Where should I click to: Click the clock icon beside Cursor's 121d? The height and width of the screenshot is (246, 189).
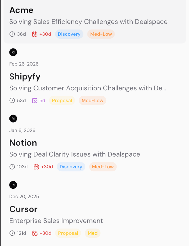pyautogui.click(x=12, y=233)
